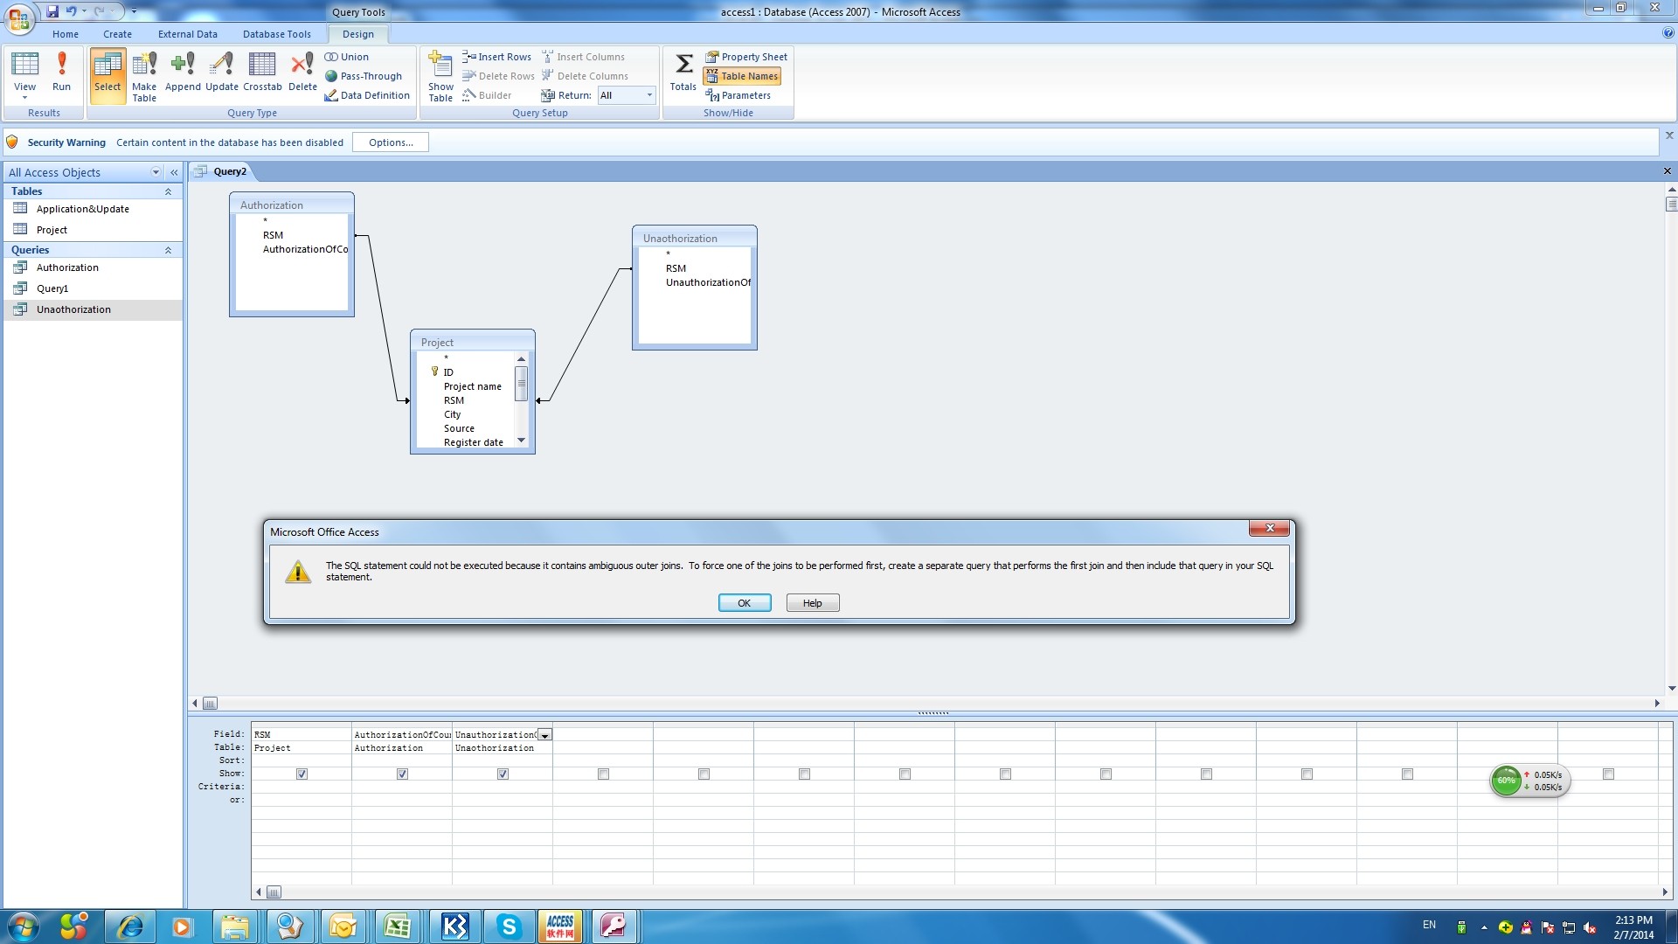Switch to the Database Tools tab
1678x944 pixels.
[x=276, y=34]
